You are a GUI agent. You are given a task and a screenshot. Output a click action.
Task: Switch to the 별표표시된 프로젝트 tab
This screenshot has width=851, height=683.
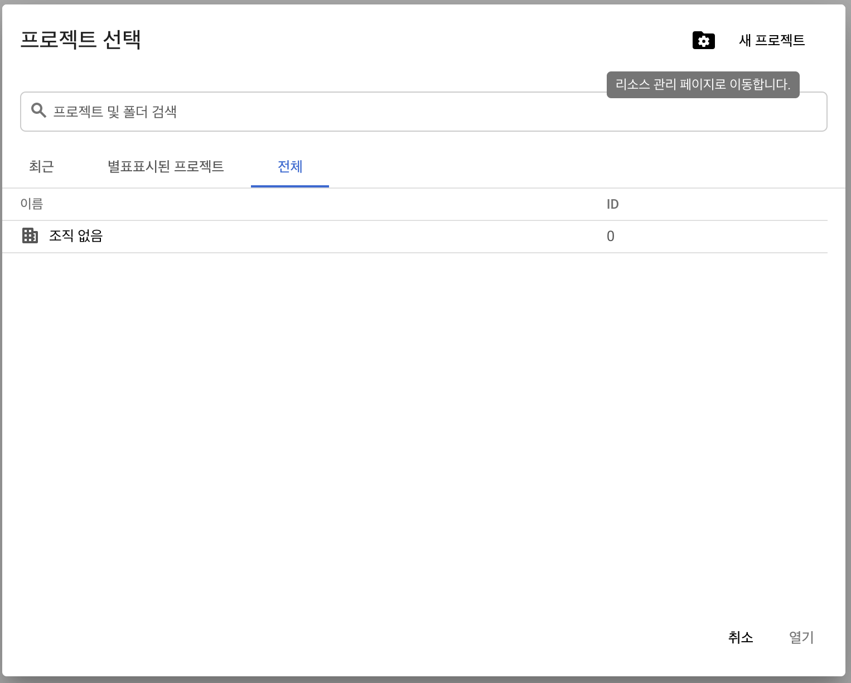point(166,166)
